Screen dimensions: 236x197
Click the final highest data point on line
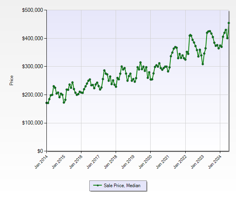[x=229, y=23]
